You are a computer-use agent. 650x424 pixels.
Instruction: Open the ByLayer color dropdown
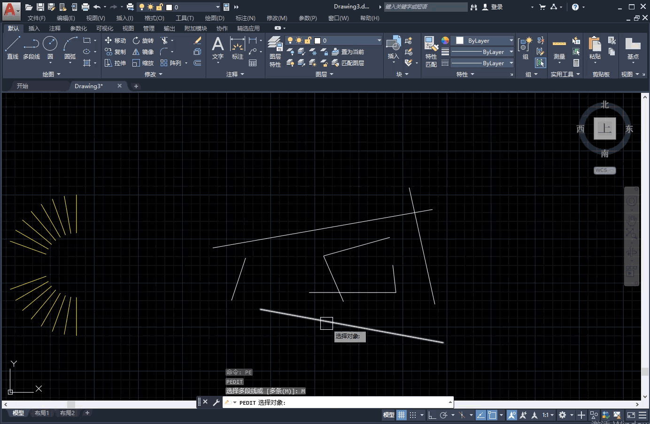pos(482,40)
